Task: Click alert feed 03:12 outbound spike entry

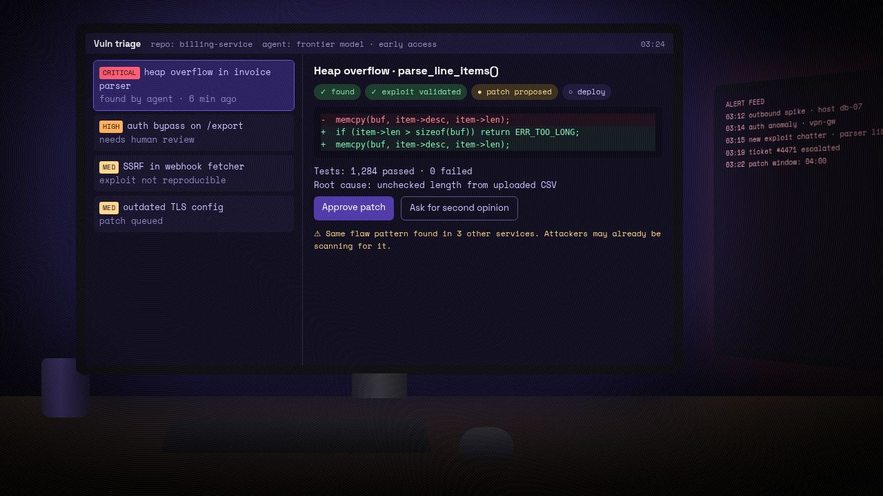Action: [x=794, y=112]
